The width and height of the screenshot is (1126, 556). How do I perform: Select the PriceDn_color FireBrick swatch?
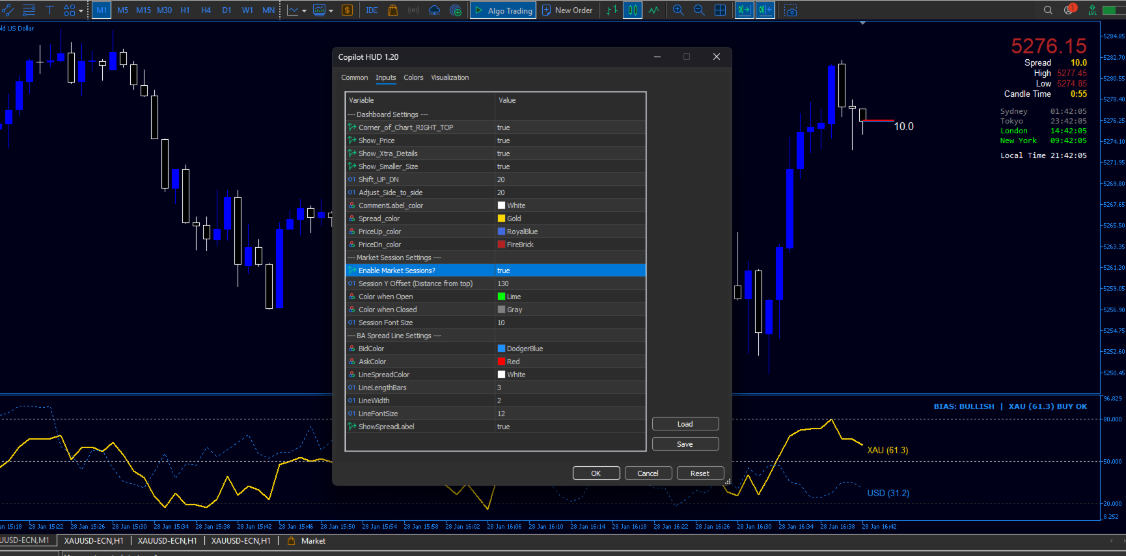[501, 245]
